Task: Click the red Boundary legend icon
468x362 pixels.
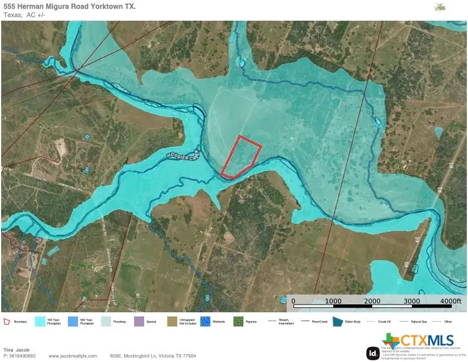Action: [6, 322]
